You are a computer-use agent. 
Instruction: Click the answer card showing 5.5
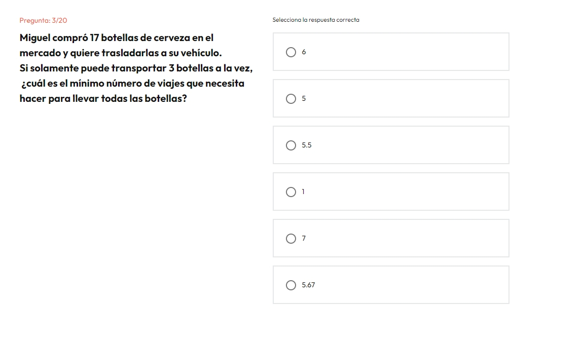tap(391, 145)
